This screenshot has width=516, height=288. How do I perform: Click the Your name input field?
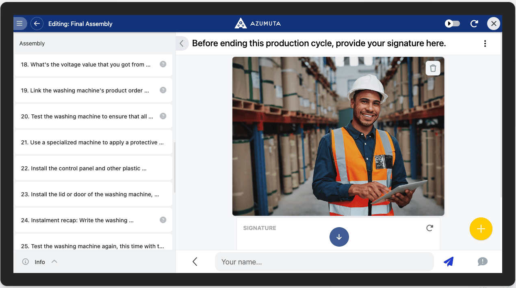[324, 262]
